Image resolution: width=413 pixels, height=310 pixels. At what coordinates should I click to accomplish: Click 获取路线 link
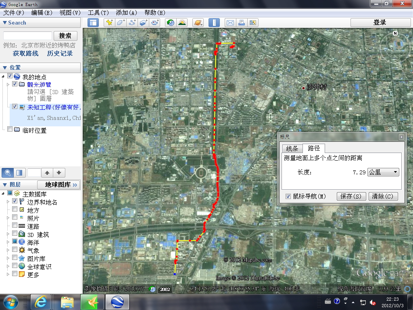pos(25,53)
